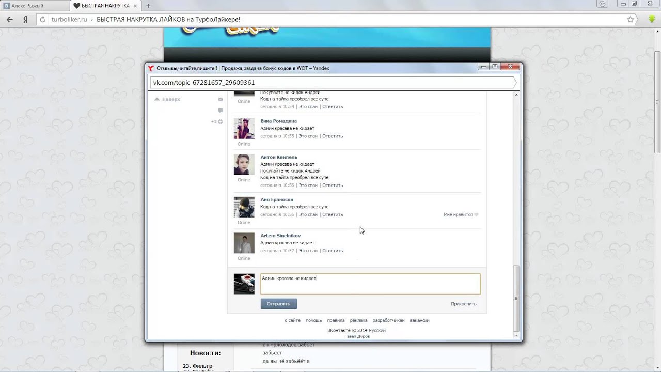Open Вика Ромадина profile name
661x372 pixels.
point(278,121)
